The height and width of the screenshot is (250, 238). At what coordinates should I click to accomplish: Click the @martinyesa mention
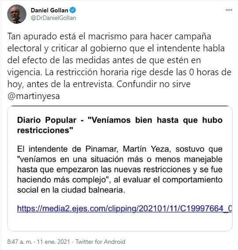[x=34, y=96]
